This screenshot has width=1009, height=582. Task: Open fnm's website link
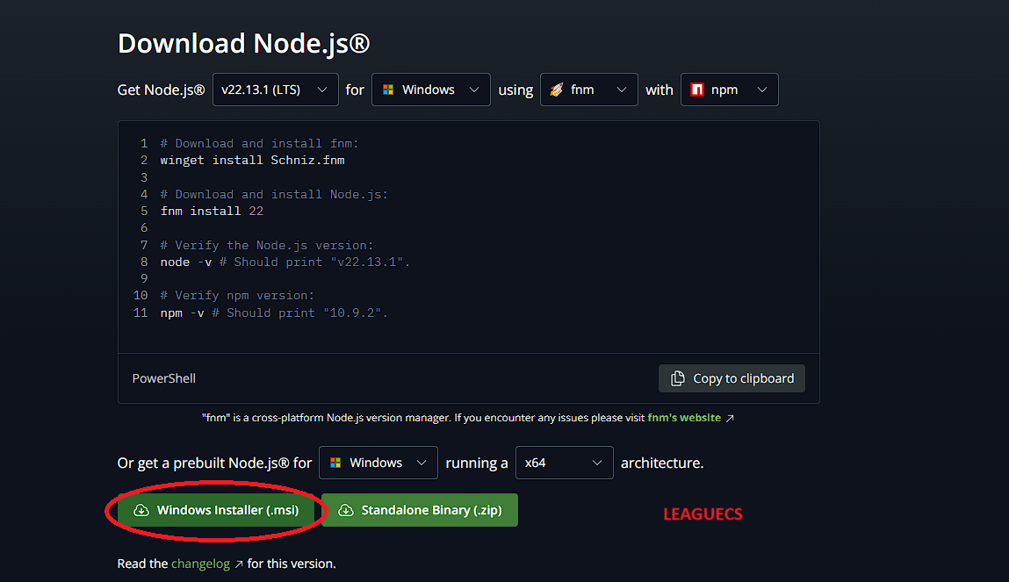pos(684,417)
